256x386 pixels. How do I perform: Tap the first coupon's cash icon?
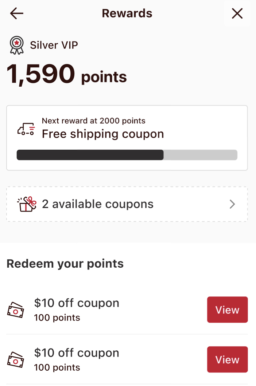[x=16, y=310]
